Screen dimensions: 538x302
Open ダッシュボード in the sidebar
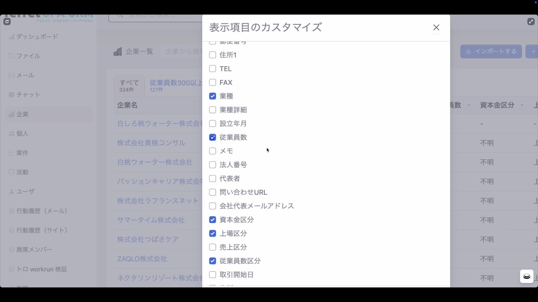[49, 37]
